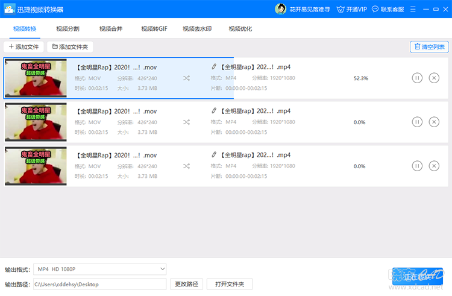
Task: Pause the first file at 52.3%
Action: (417, 78)
